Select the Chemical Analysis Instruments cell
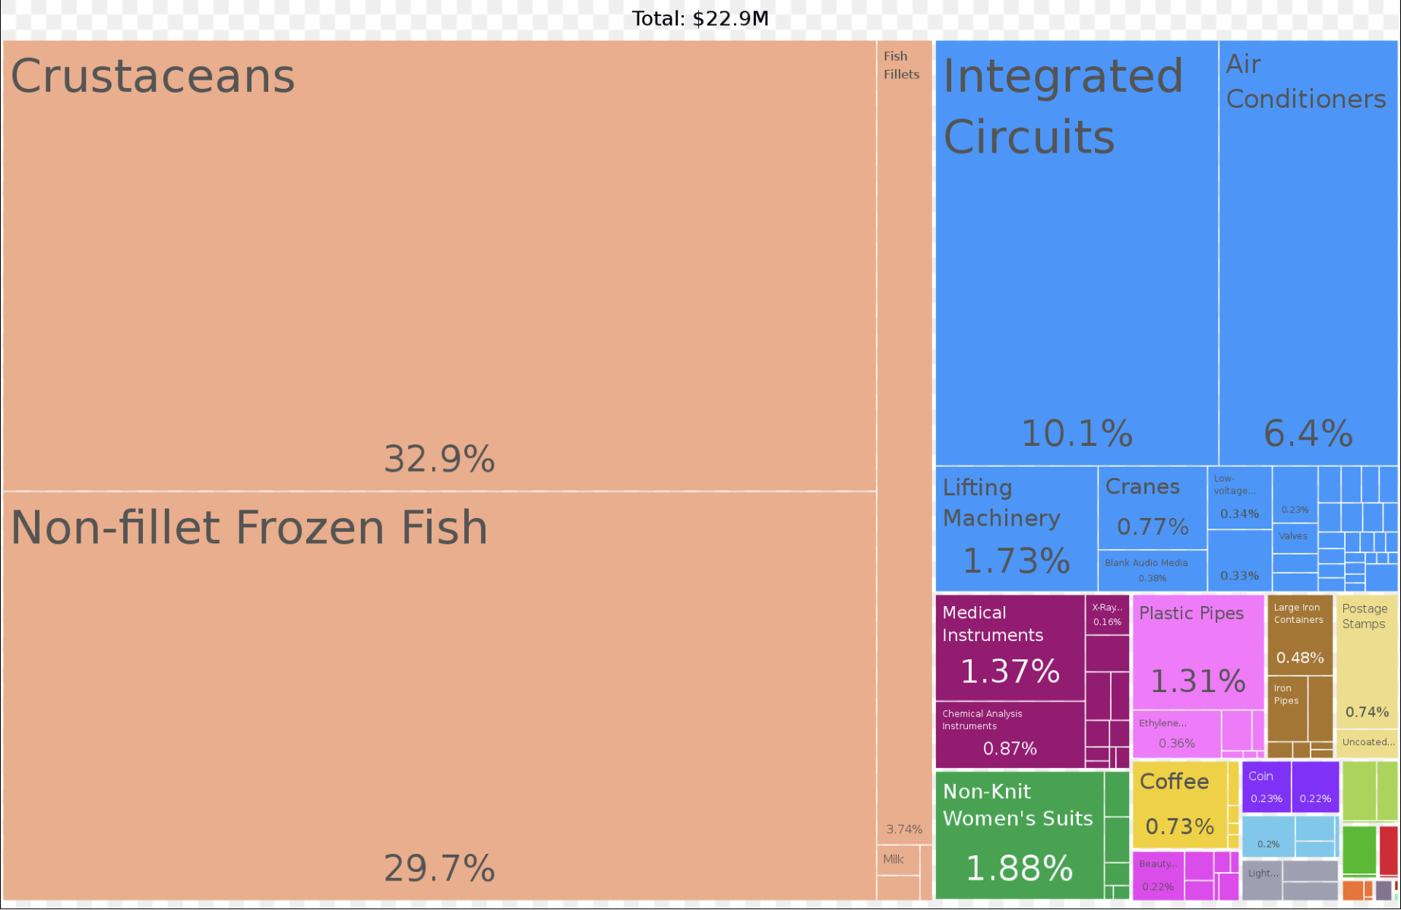1401x910 pixels. [1010, 734]
